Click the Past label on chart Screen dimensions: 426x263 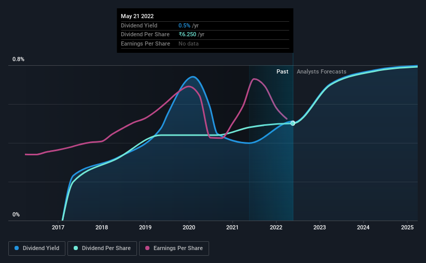tap(282, 71)
